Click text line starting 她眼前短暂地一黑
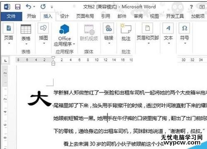Viewport: 207px width, 149px height. click(130, 118)
